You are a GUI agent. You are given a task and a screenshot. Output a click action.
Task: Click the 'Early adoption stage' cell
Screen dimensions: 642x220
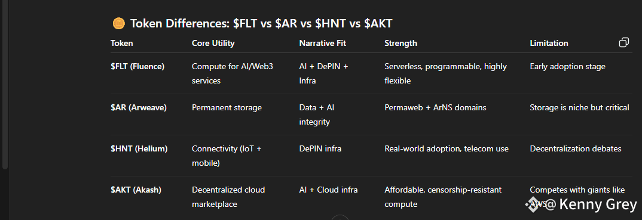[x=567, y=67]
